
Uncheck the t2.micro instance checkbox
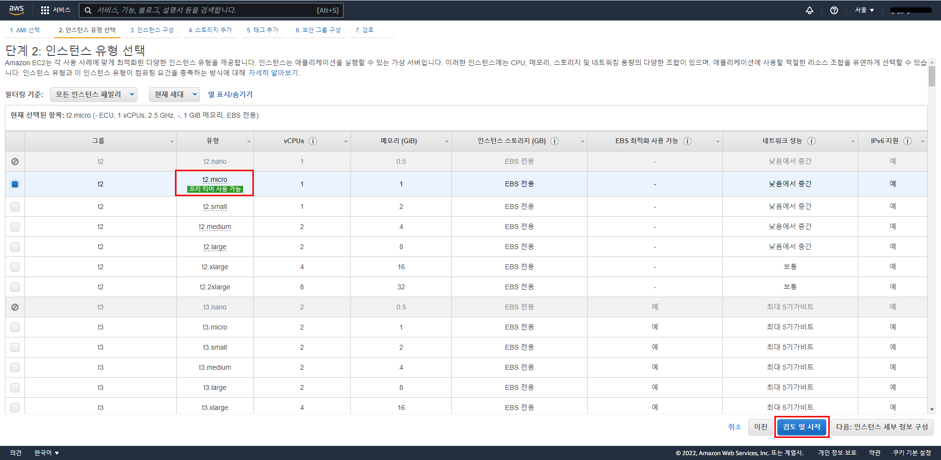(15, 184)
